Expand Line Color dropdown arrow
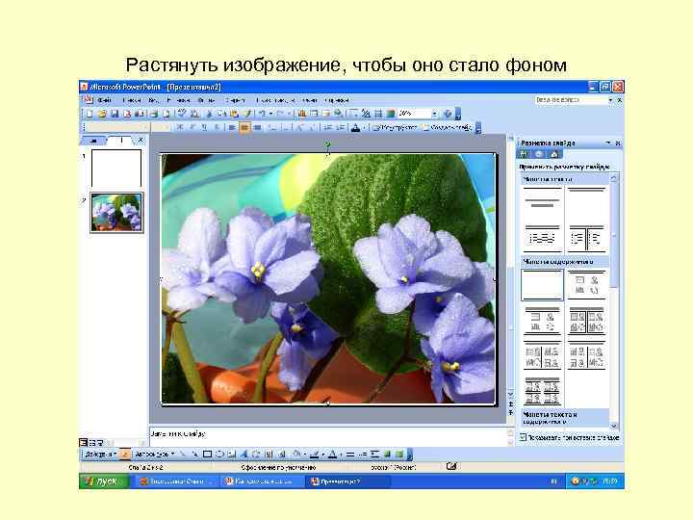The width and height of the screenshot is (693, 520). click(x=323, y=455)
